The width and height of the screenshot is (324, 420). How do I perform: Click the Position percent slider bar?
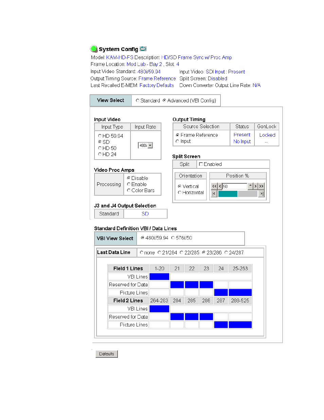(x=237, y=194)
